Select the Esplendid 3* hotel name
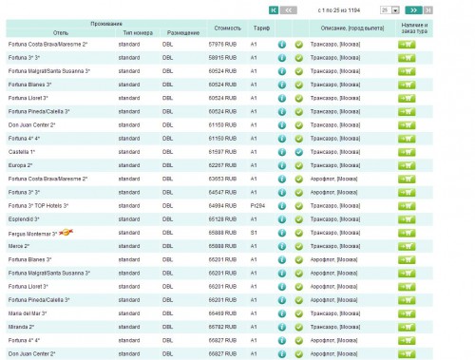 click(24, 219)
